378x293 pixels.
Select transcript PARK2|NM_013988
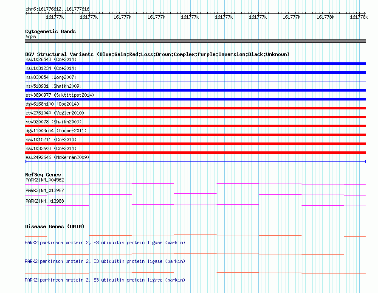(45, 201)
